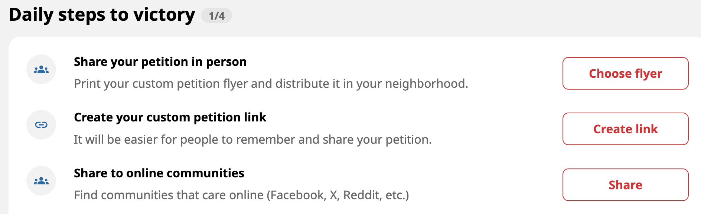This screenshot has height=214, width=701.
Task: Select the Create link button
Action: (626, 129)
